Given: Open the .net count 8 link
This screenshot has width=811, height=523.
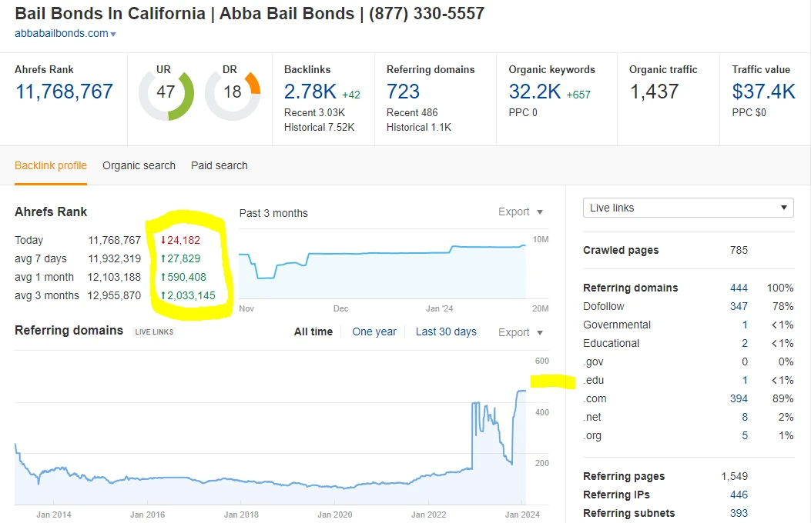Looking at the screenshot, I should [x=745, y=417].
